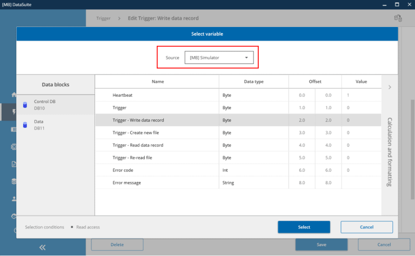Click the Value column header
Screen dimensions: 415x256
coord(362,82)
